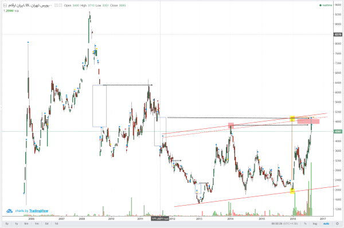Click the 6400 price axis label
Viewport: 344px width, 228px height.
(338, 82)
